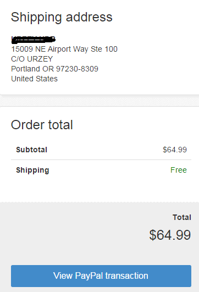Screen dimensions: 199x292
Task: Click the divider between Subtotal and Shipping
Action: click(101, 159)
